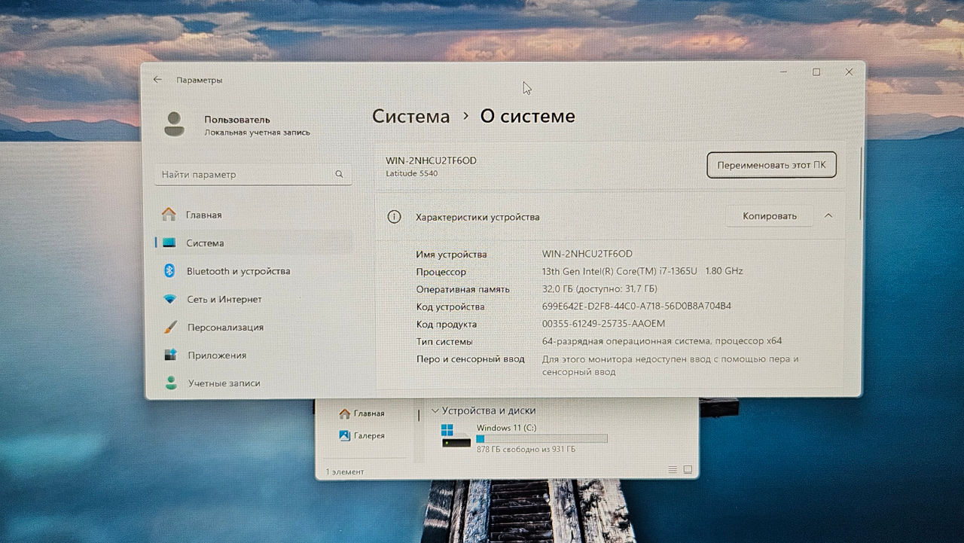This screenshot has width=964, height=543.
Task: Click the Переименовать этот ПК button
Action: [771, 165]
